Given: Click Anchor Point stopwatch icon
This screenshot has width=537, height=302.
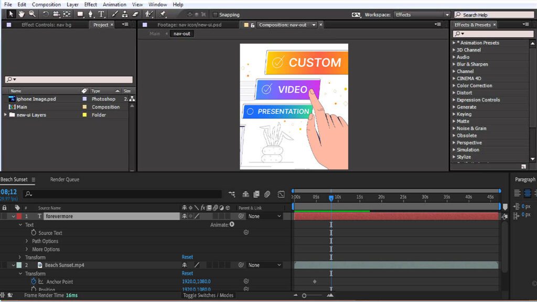Looking at the screenshot, I should coord(34,282).
